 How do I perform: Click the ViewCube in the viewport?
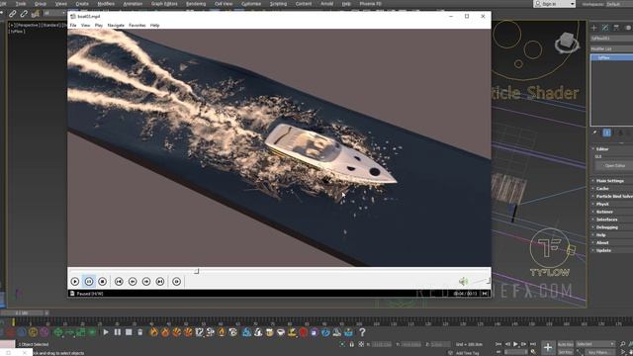click(x=566, y=42)
